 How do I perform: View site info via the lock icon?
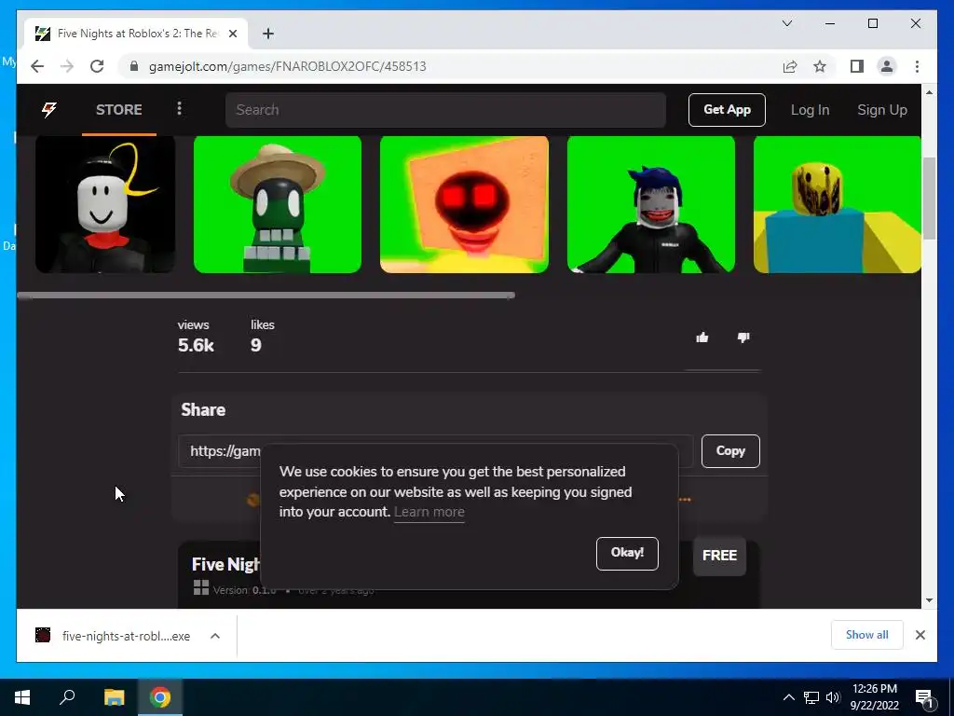click(134, 66)
